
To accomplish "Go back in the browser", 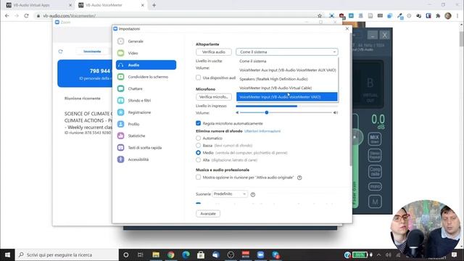I will coord(7,16).
